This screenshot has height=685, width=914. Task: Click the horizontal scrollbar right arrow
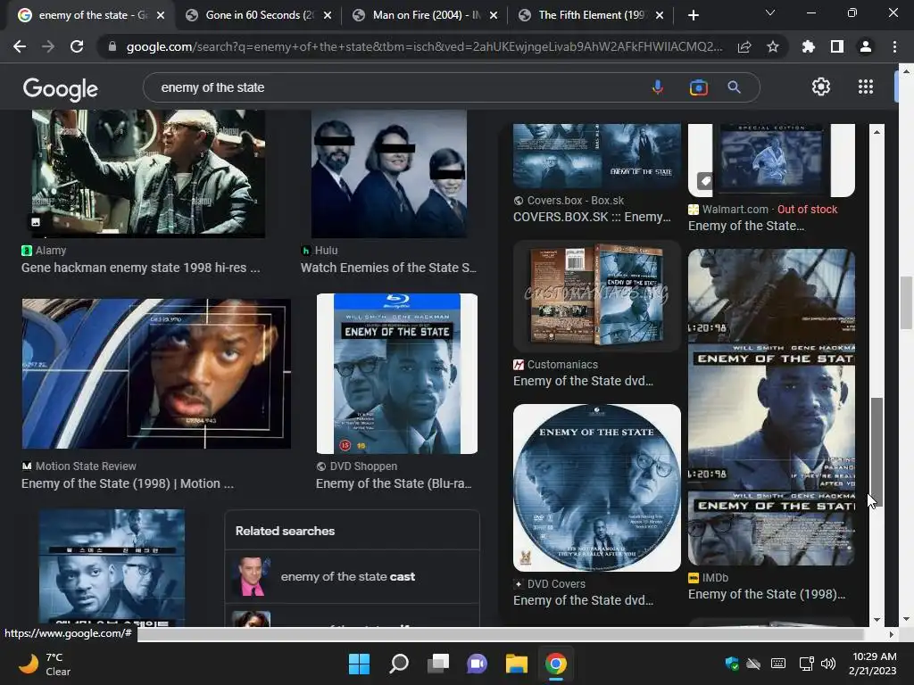click(891, 634)
